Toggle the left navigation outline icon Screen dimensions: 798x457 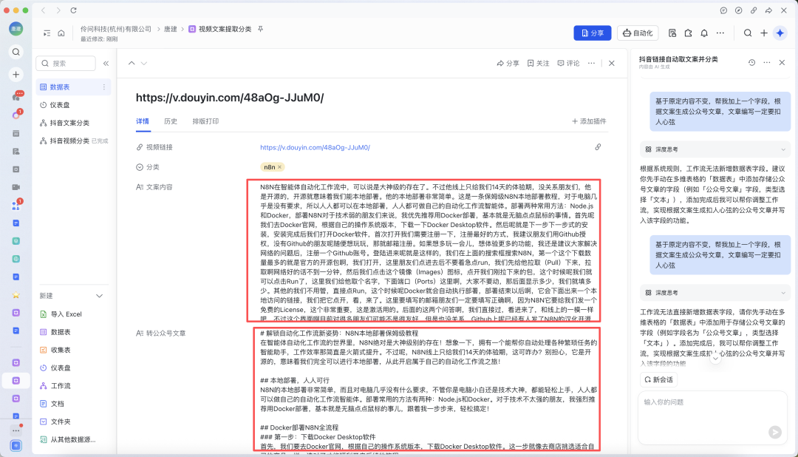(x=47, y=33)
